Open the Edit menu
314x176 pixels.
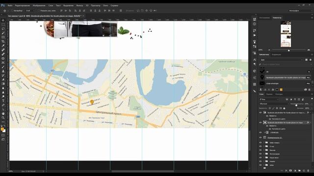[x=23, y=5]
